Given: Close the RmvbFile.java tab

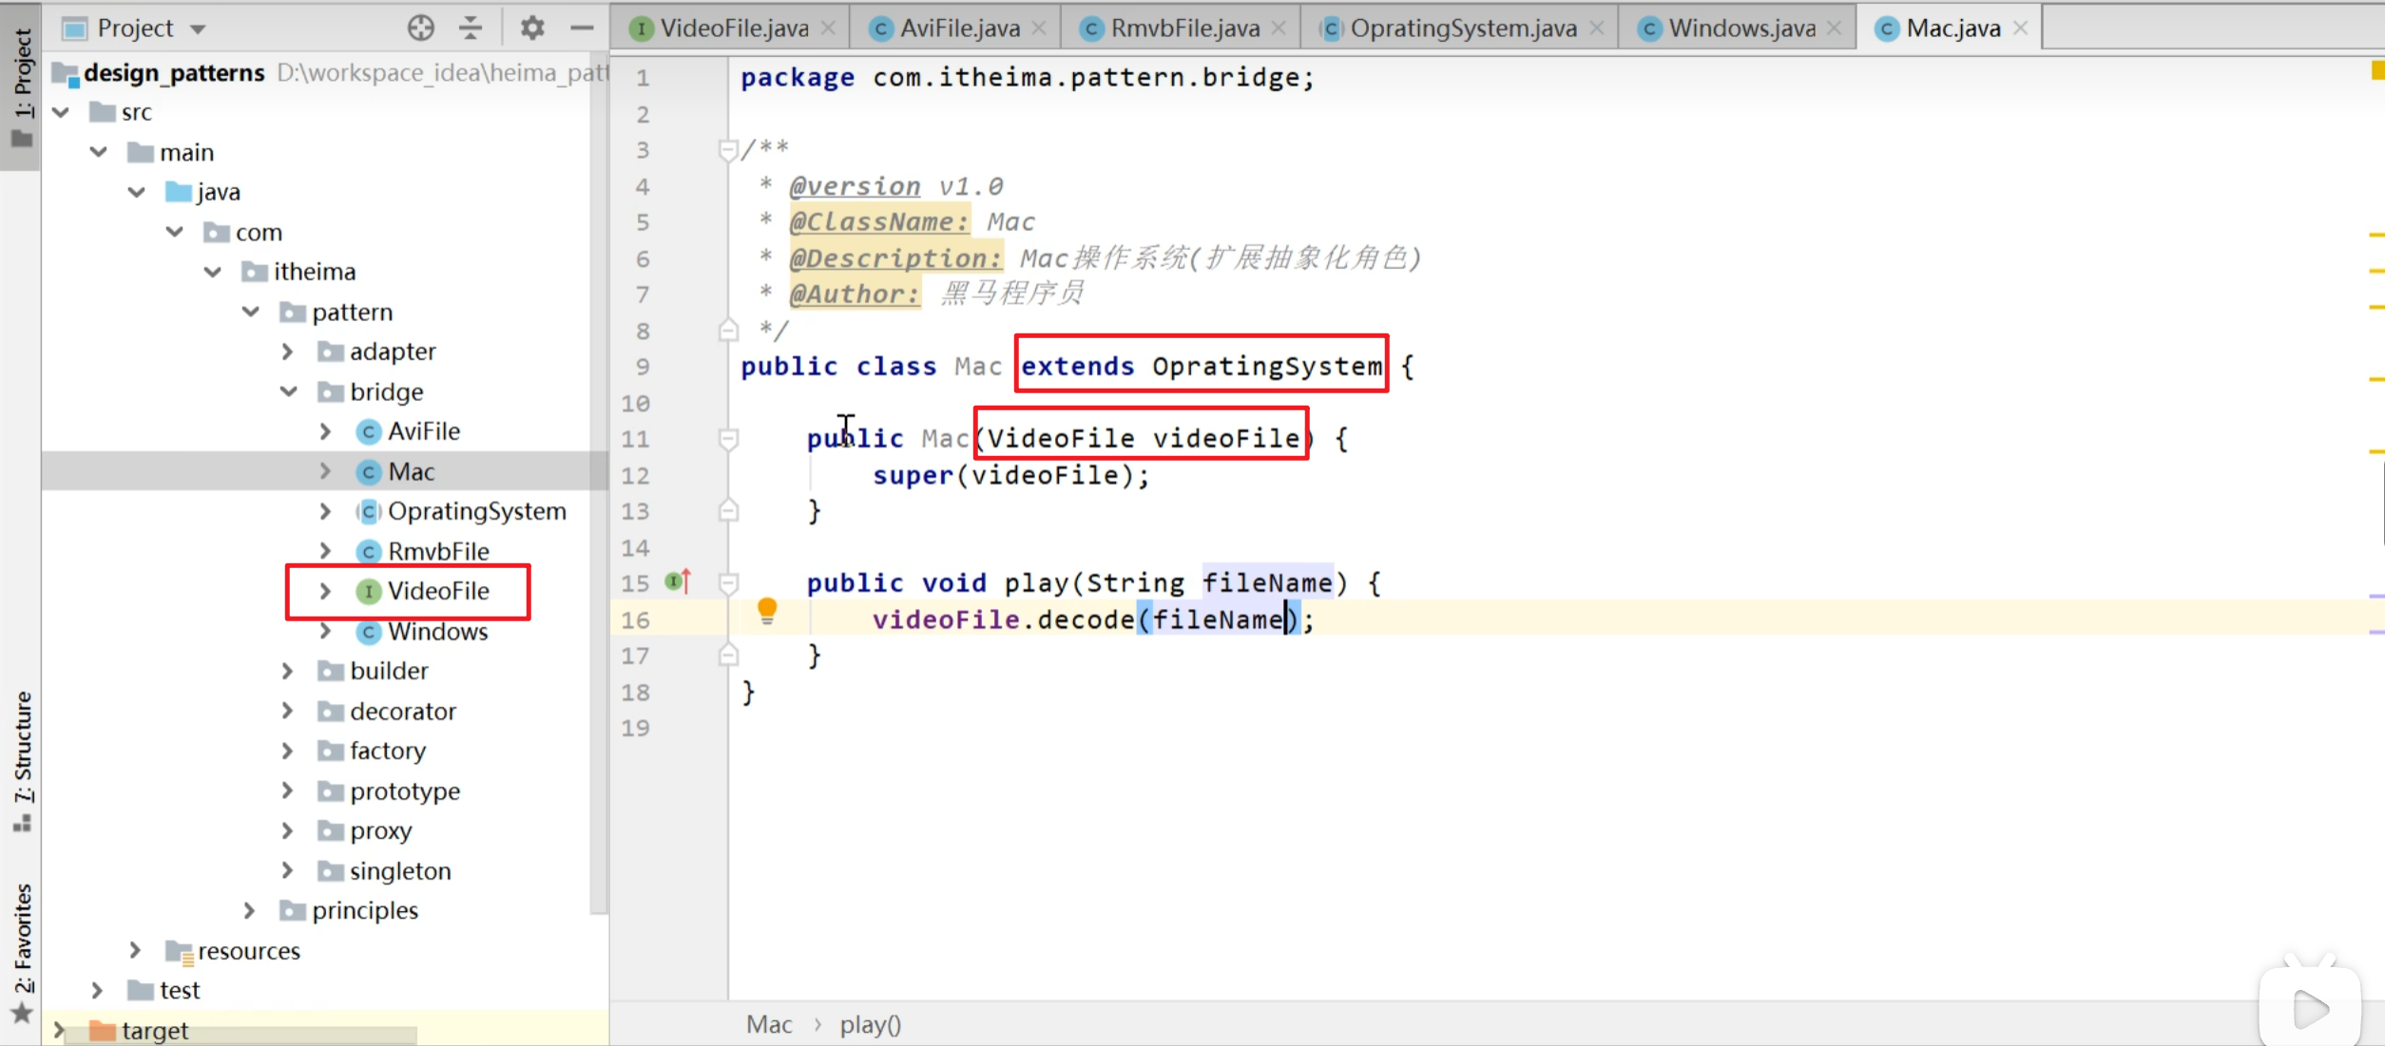Looking at the screenshot, I should (1279, 29).
